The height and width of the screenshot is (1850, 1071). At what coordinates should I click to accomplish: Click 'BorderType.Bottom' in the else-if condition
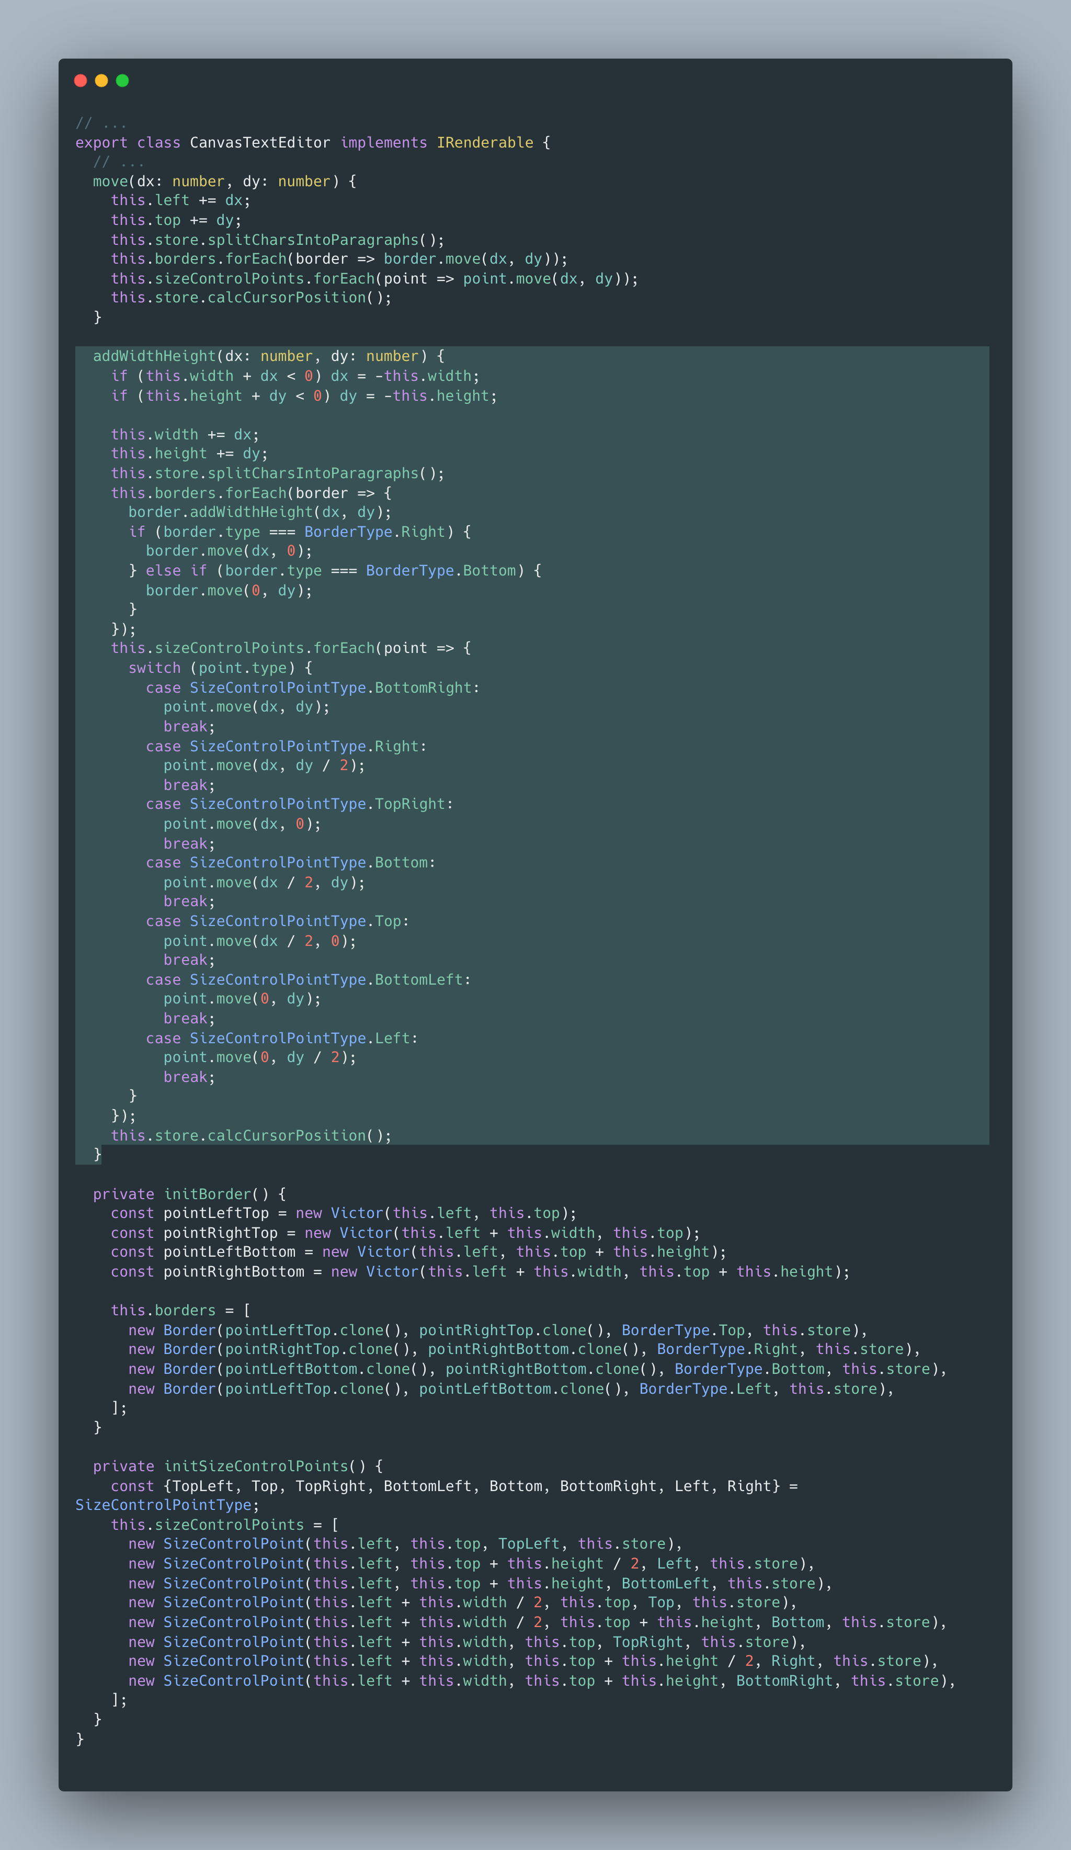[x=441, y=570]
